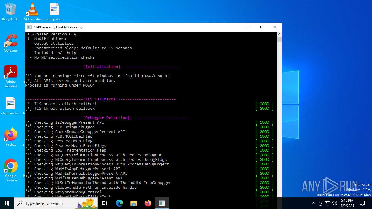
Task: Open network status tray icon
Action: coord(328,203)
